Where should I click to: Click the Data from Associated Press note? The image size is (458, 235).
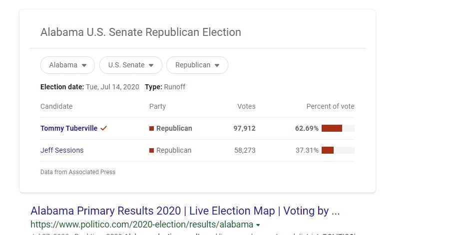pyautogui.click(x=78, y=172)
